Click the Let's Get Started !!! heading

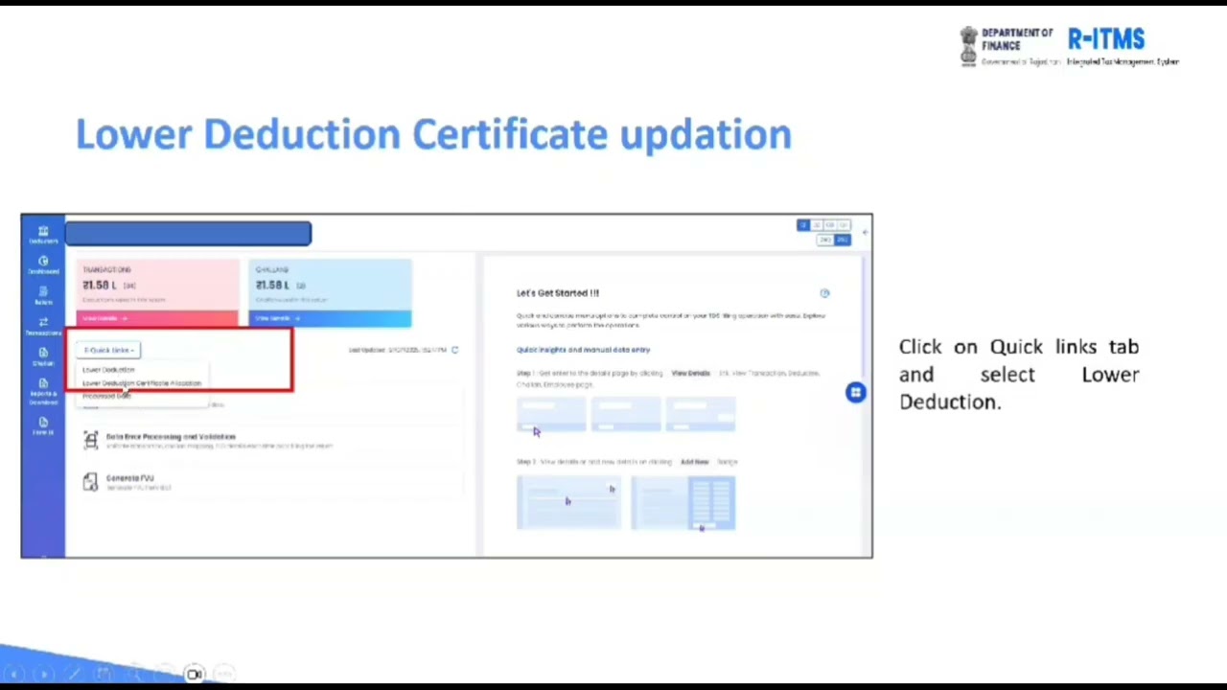[558, 293]
